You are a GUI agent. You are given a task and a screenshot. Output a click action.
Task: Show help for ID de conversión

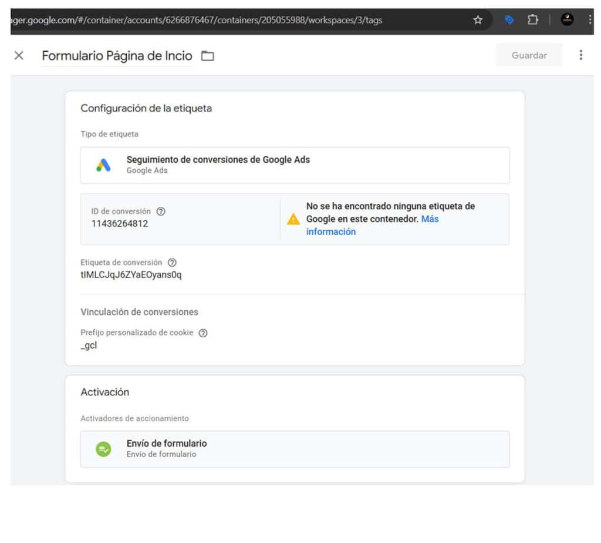161,211
